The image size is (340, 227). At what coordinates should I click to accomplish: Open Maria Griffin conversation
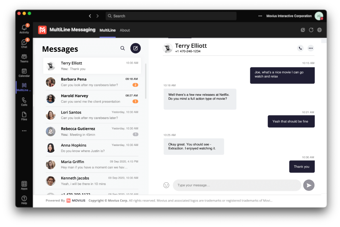coord(92,164)
